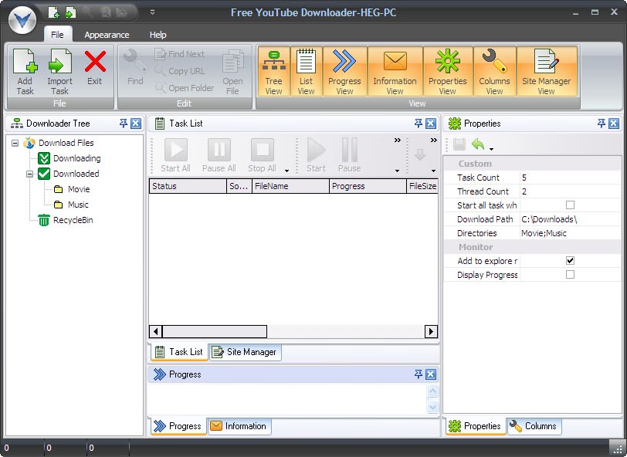Click Start All in Task List toolbar
This screenshot has width=627, height=457.
pos(175,155)
